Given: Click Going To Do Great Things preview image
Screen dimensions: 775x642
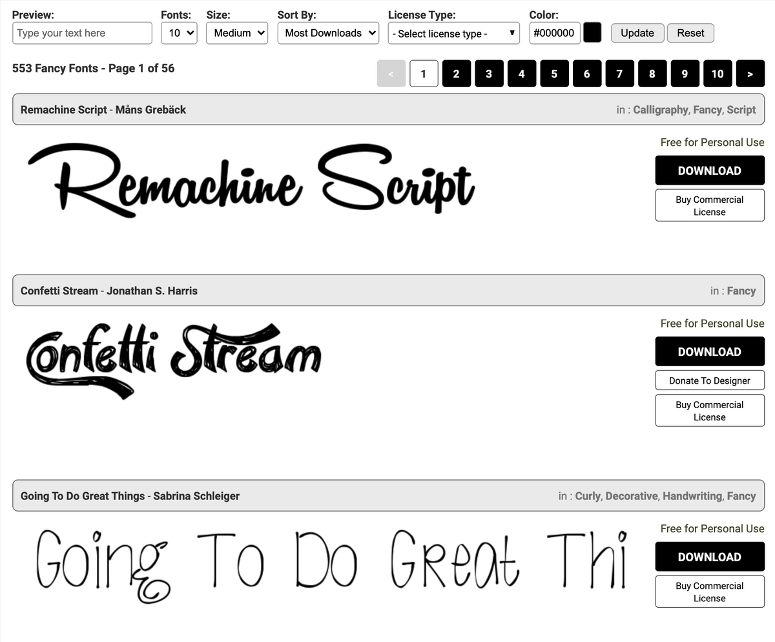Looking at the screenshot, I should point(331,566).
